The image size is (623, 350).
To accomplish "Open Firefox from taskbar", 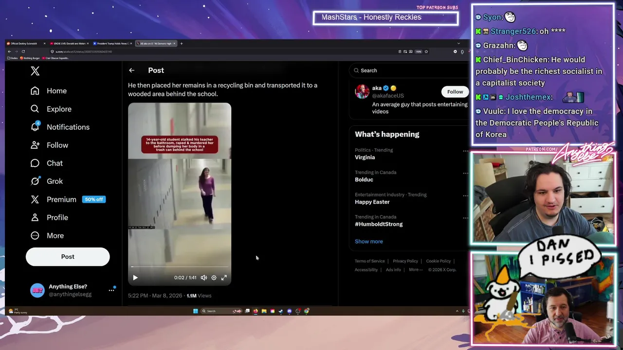I will coord(256,311).
